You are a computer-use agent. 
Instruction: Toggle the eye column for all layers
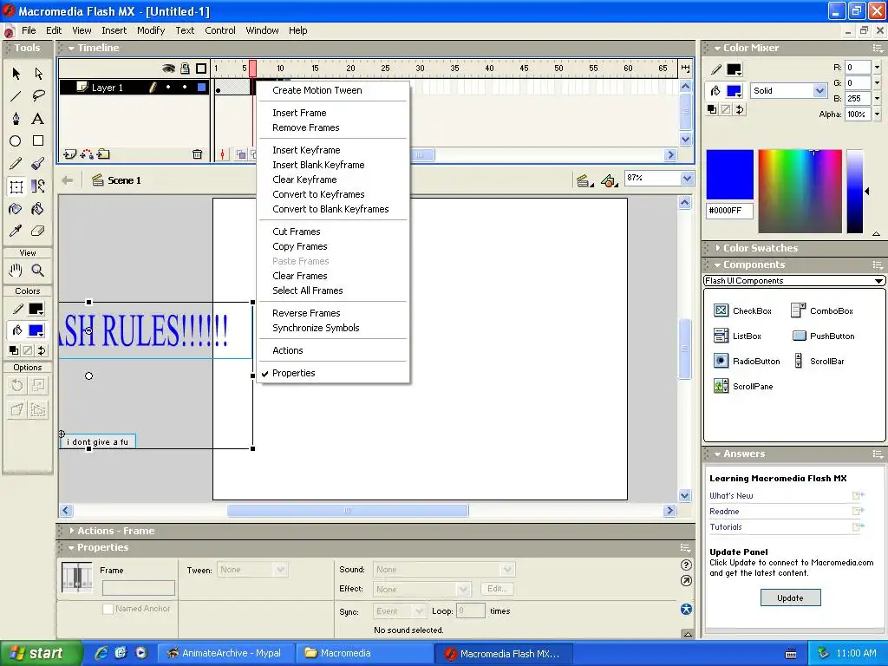pos(168,69)
